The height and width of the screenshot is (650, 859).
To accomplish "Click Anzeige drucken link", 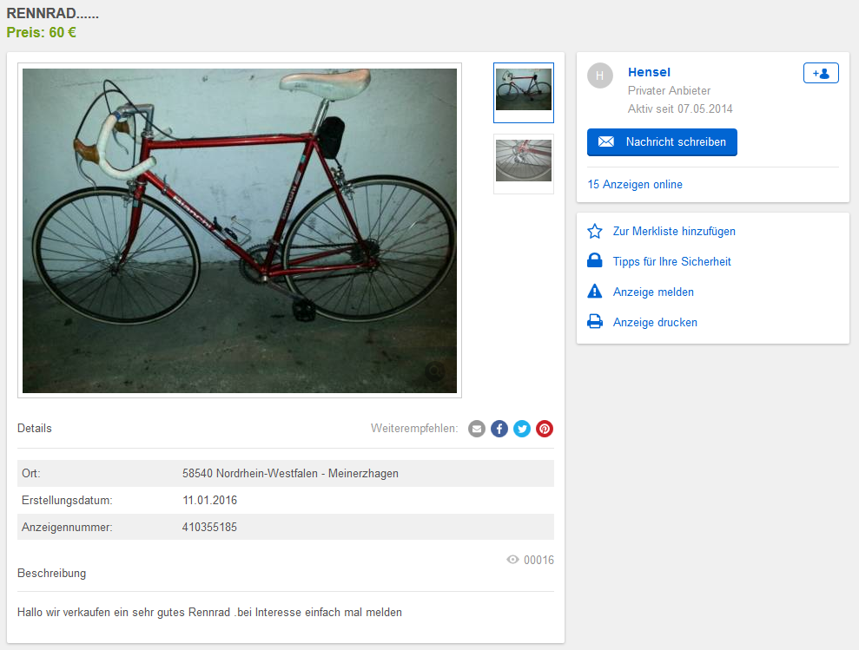I will 655,323.
